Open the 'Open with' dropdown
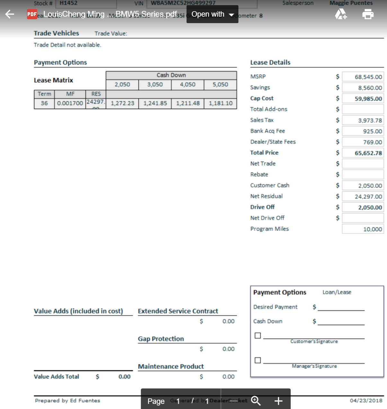Viewport: 387px width, 409px height. [x=213, y=14]
